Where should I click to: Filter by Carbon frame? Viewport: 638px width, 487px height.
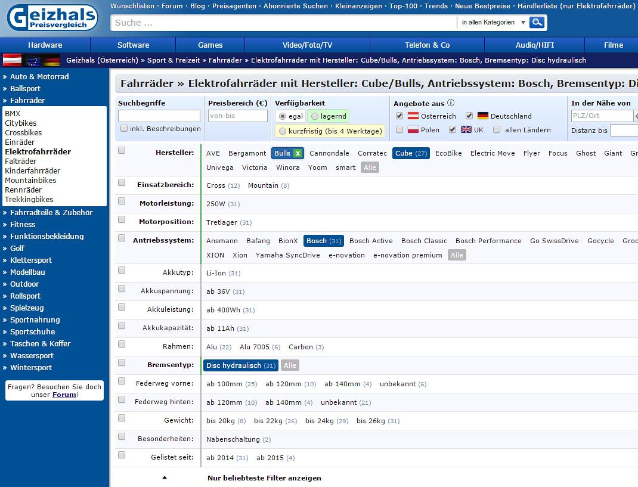[306, 347]
